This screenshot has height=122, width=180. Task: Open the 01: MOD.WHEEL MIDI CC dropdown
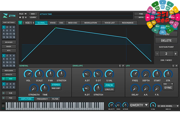pyautogui.click(x=168, y=106)
